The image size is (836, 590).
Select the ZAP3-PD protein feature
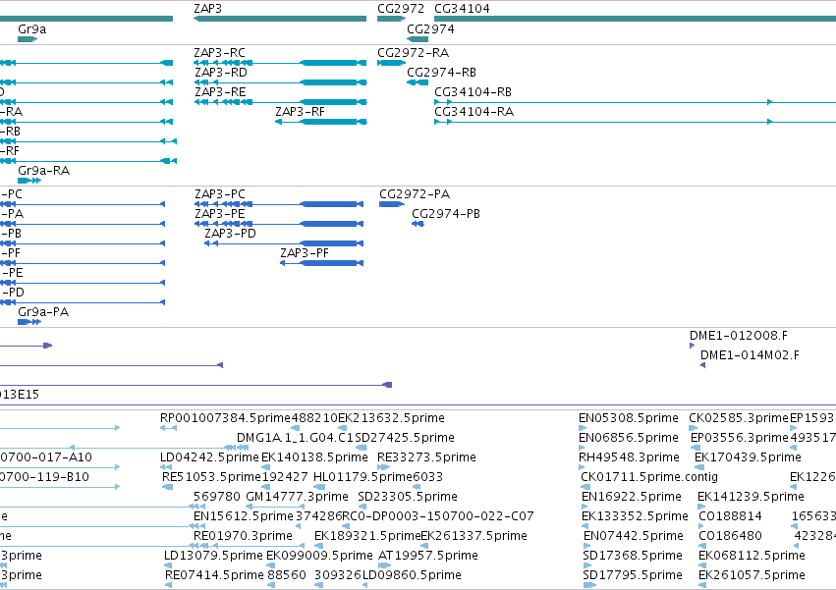(x=284, y=243)
